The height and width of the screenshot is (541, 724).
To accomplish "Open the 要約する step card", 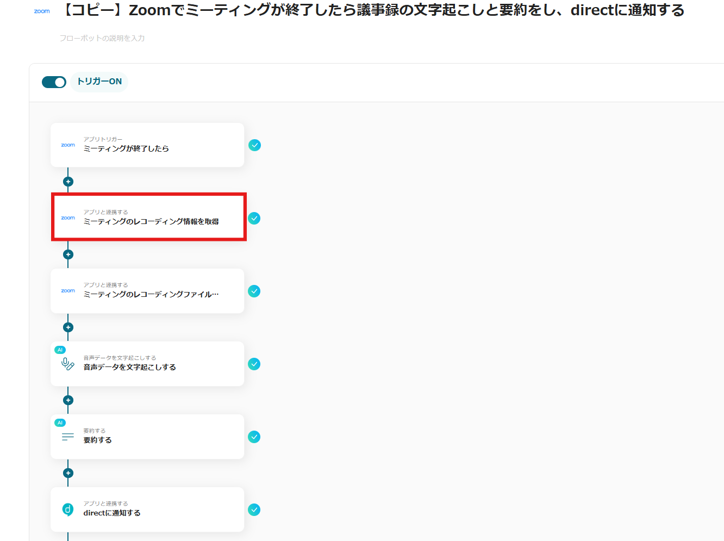I will pos(147,437).
